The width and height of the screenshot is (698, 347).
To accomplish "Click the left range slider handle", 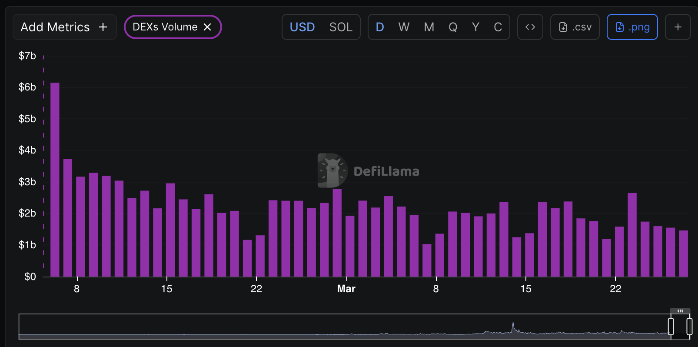I will [671, 326].
